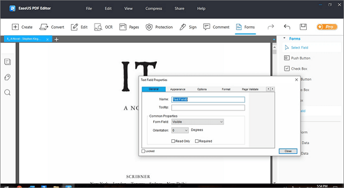Open the Orientation degrees dropdown
344x188 pixels.
coord(180,130)
